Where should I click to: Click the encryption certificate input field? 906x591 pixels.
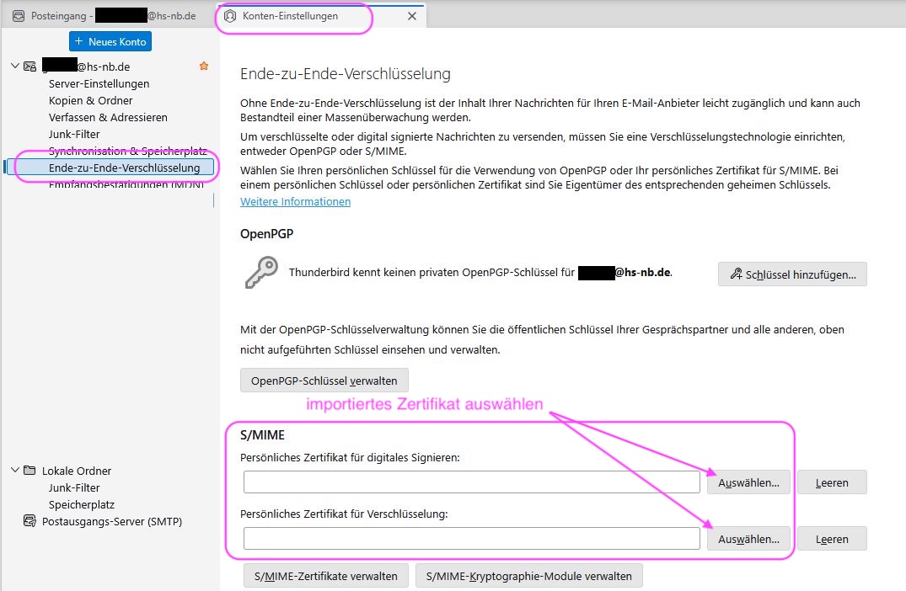tap(471, 539)
